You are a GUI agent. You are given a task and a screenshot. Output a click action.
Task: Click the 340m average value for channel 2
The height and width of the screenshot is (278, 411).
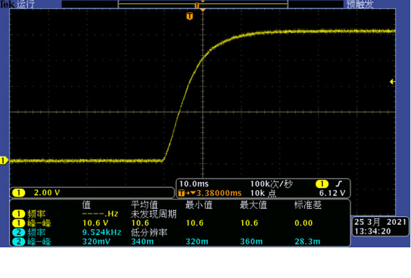click(142, 241)
